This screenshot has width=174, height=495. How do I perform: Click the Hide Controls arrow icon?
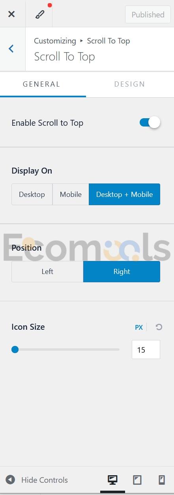click(x=11, y=480)
